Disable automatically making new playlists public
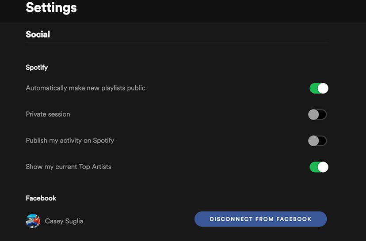The height and width of the screenshot is (241, 366). coord(319,88)
